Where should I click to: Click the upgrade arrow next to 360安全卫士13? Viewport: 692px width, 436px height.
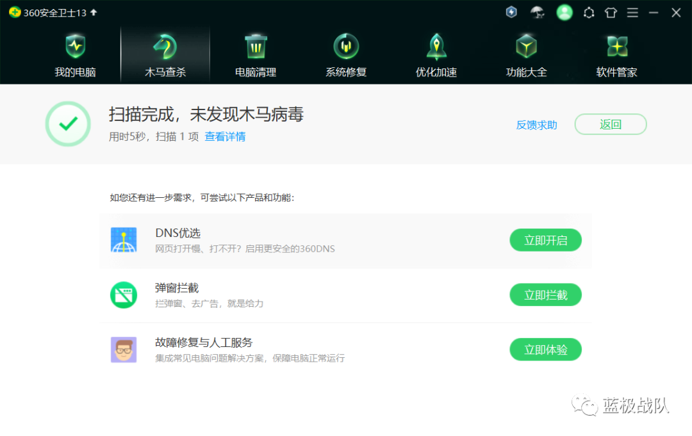(x=94, y=12)
